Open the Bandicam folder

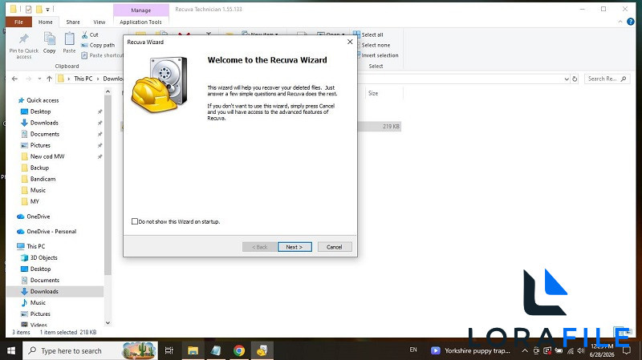(x=43, y=179)
